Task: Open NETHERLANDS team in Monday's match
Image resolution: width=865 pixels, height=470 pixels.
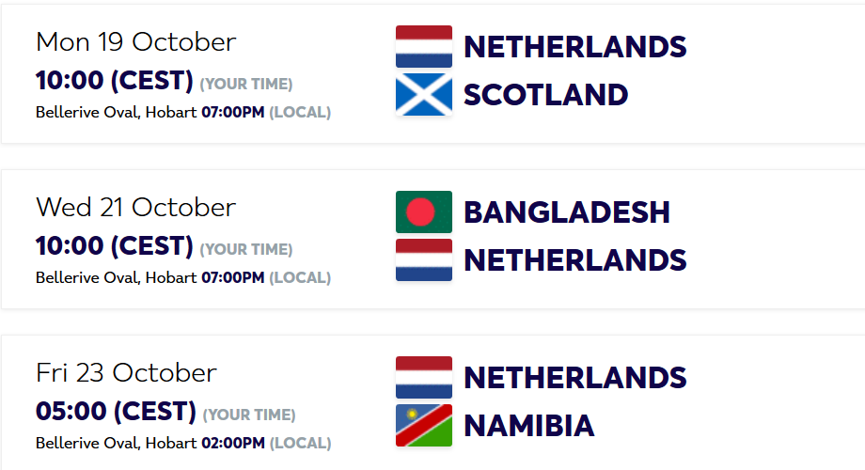Action: [x=574, y=47]
